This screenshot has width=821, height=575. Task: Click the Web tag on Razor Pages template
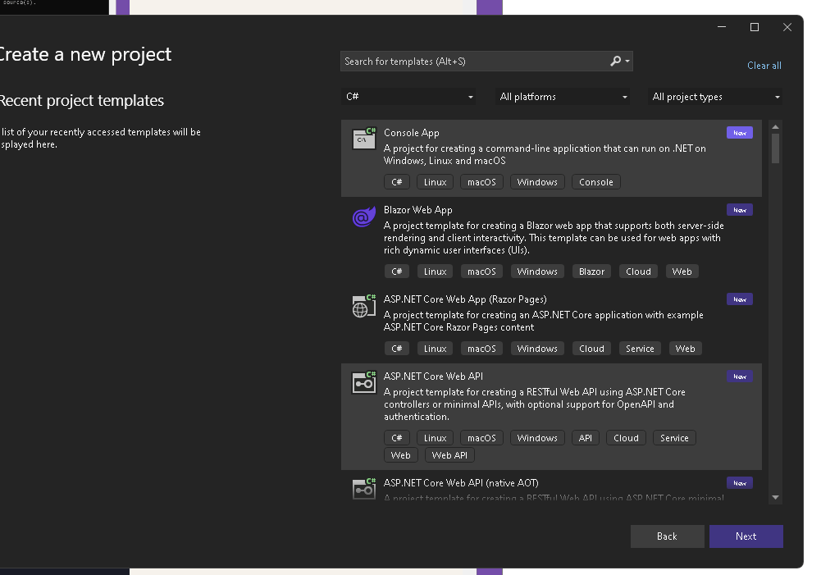(x=686, y=349)
